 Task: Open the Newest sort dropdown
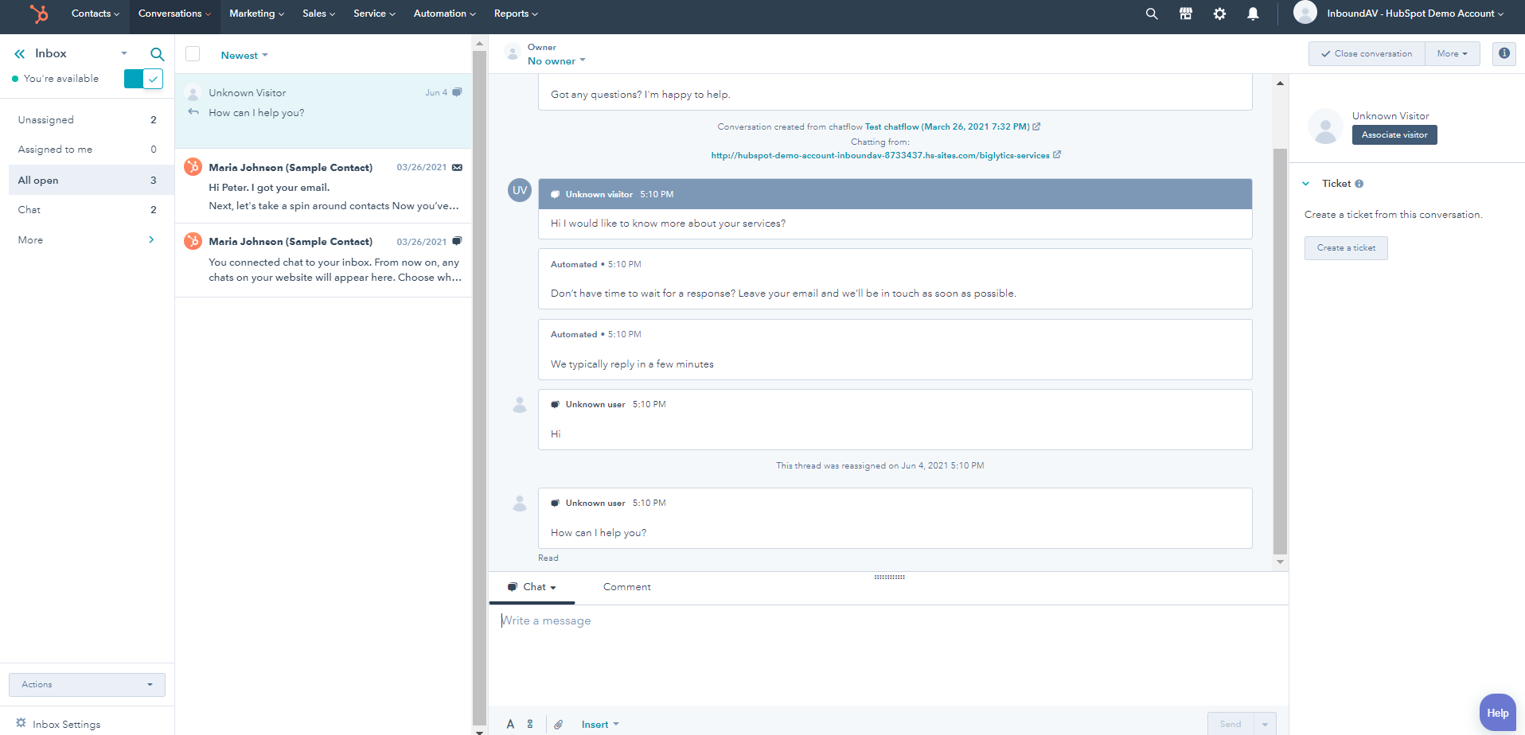tap(244, 56)
